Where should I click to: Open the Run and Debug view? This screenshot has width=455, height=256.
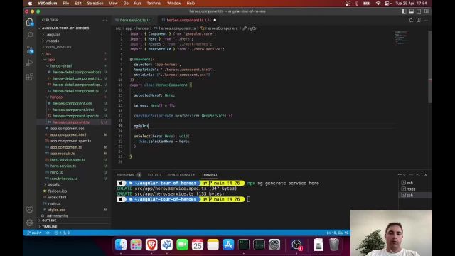pyautogui.click(x=29, y=63)
